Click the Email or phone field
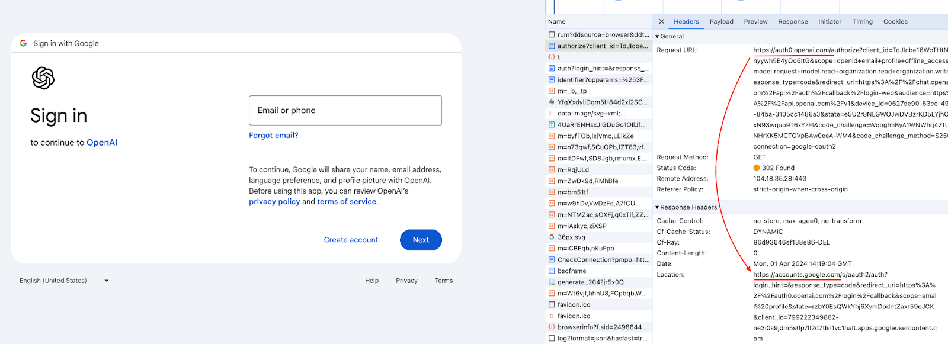 [x=345, y=110]
